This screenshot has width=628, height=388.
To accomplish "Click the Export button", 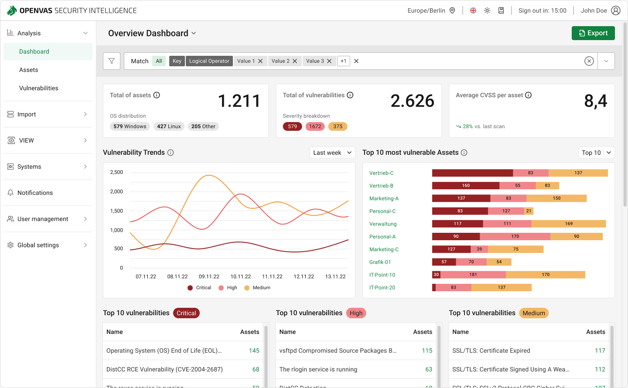I will tap(593, 33).
